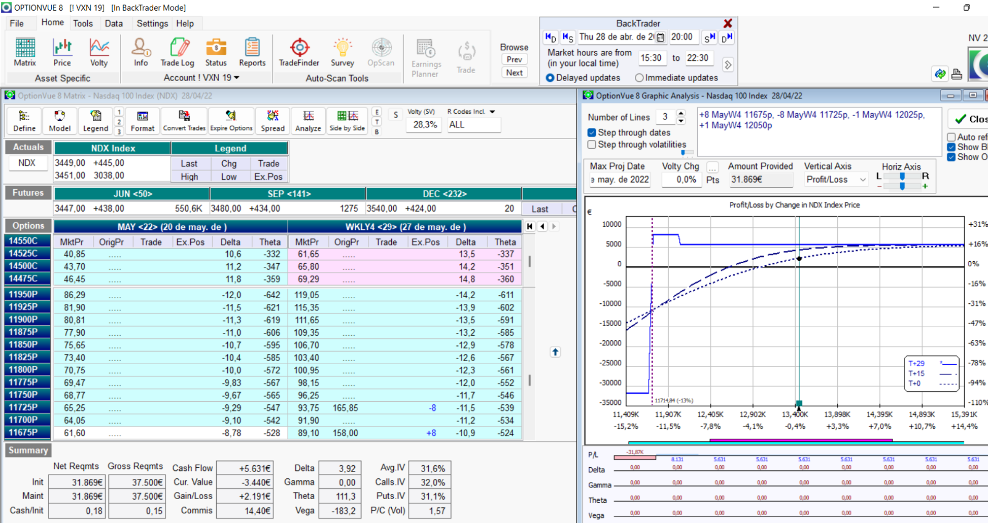Switch to Side by Side view
This screenshot has width=988, height=523.
coord(347,121)
